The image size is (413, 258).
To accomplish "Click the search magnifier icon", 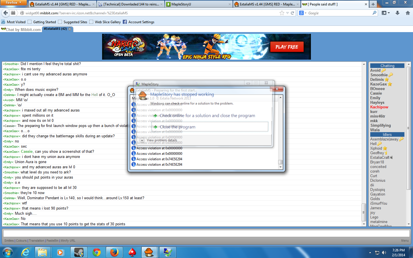I will click(374, 13).
